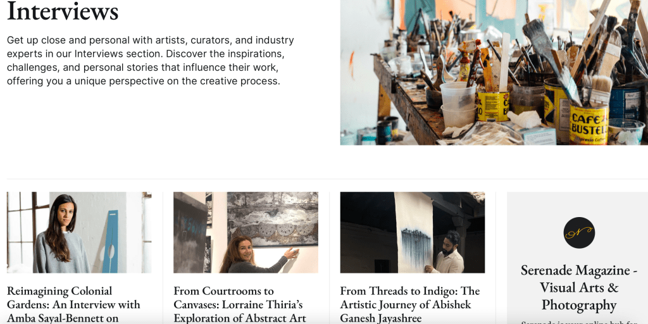
Task: Click the Serenade sidebar description text below the heading
Action: click(579, 322)
